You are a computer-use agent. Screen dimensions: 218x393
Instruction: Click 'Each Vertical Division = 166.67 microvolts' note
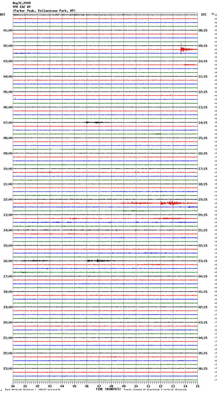(x=33, y=390)
